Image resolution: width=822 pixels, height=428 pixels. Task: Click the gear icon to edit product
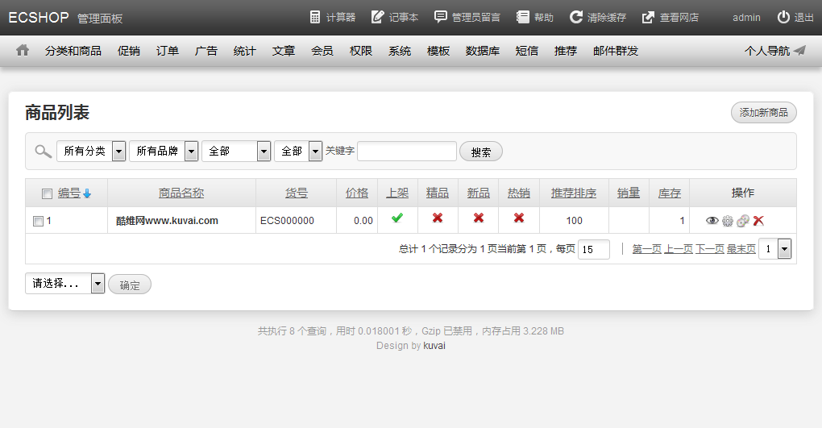[727, 221]
